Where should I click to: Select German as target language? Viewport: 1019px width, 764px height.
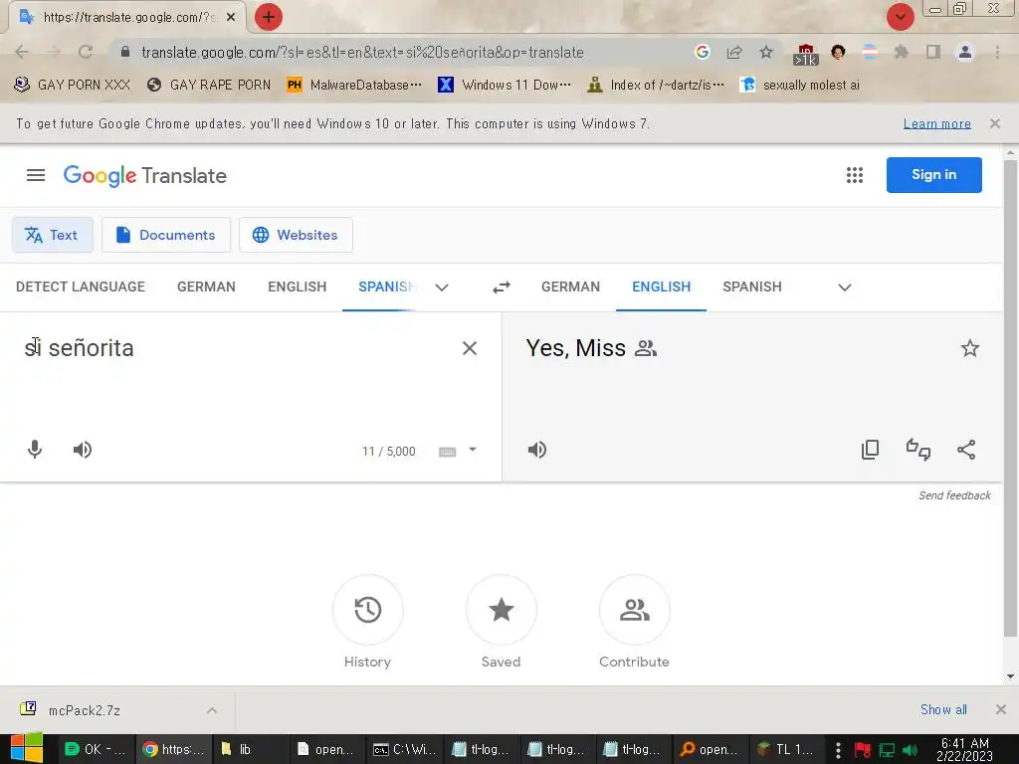tap(570, 286)
